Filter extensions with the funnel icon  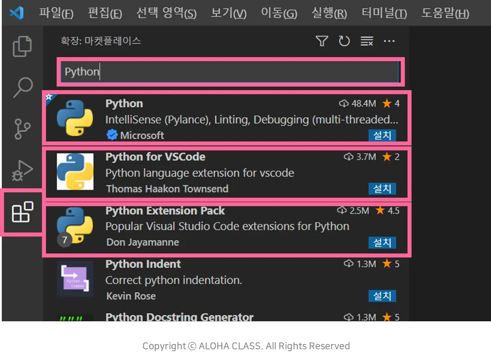pos(321,41)
